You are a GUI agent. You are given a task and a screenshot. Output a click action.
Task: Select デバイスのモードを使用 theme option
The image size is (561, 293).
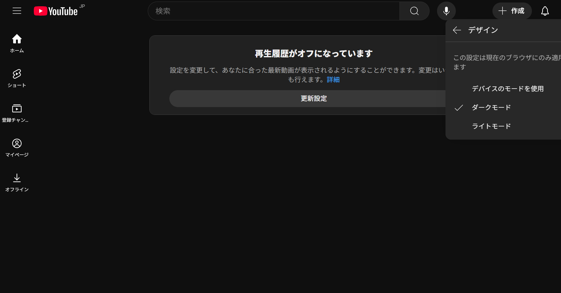(x=507, y=89)
